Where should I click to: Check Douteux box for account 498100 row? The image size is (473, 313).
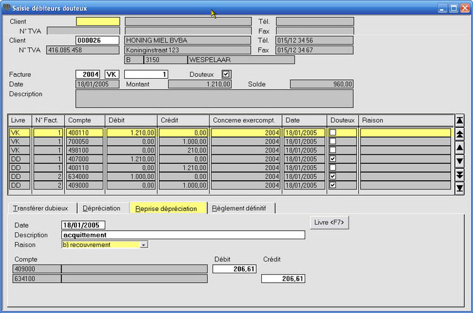[333, 150]
